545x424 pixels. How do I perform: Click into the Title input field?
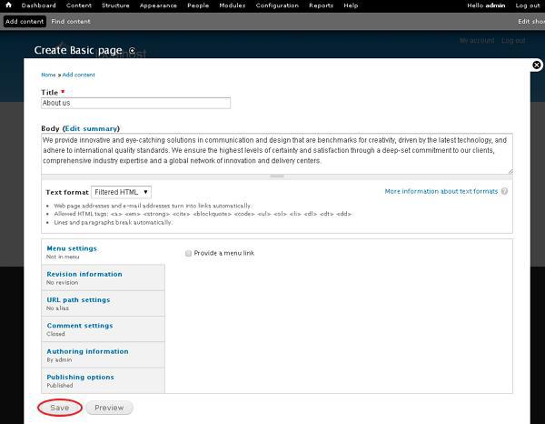(x=135, y=103)
